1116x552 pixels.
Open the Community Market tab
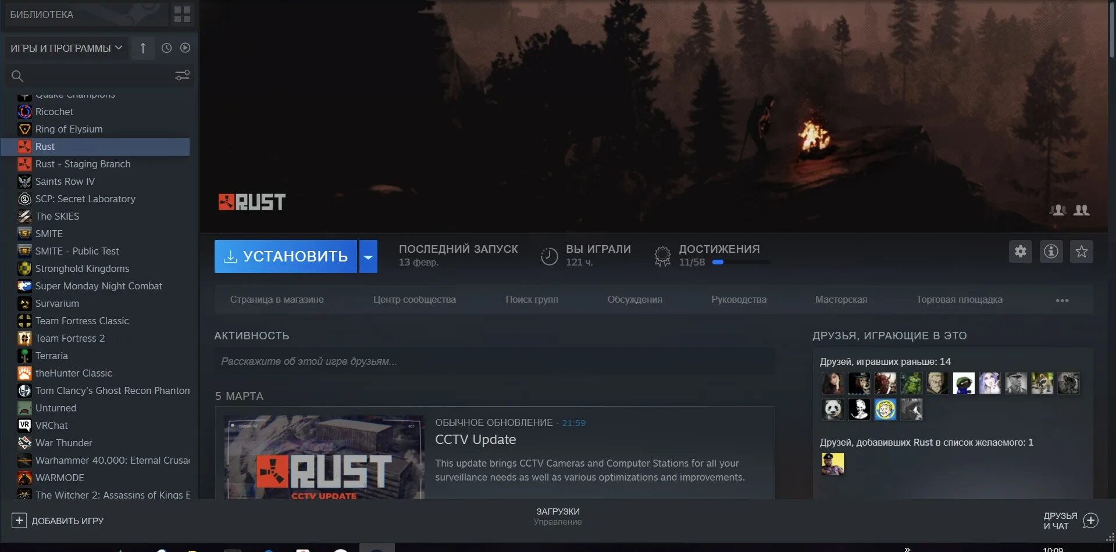click(x=960, y=300)
